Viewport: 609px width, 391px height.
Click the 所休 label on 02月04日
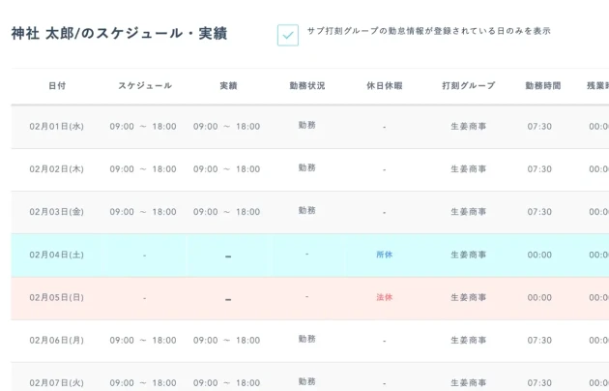[385, 255]
